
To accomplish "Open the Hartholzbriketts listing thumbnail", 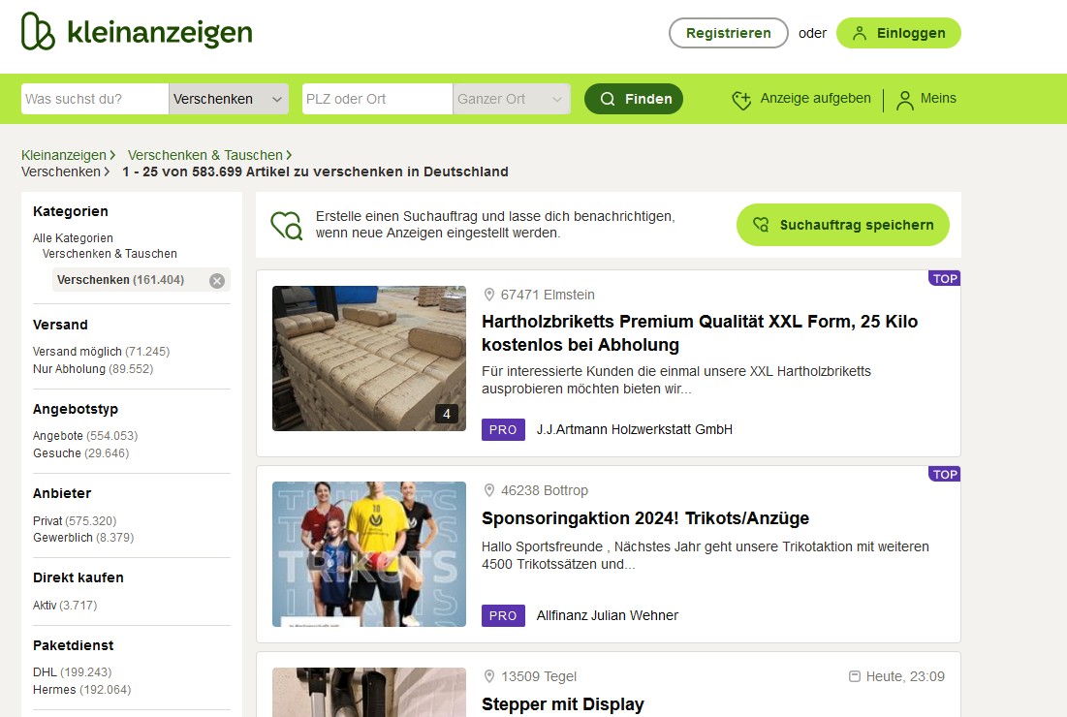I will 369,358.
